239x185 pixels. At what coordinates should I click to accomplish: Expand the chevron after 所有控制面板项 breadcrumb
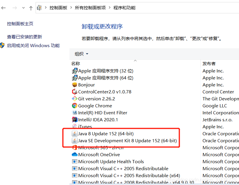[110, 8]
